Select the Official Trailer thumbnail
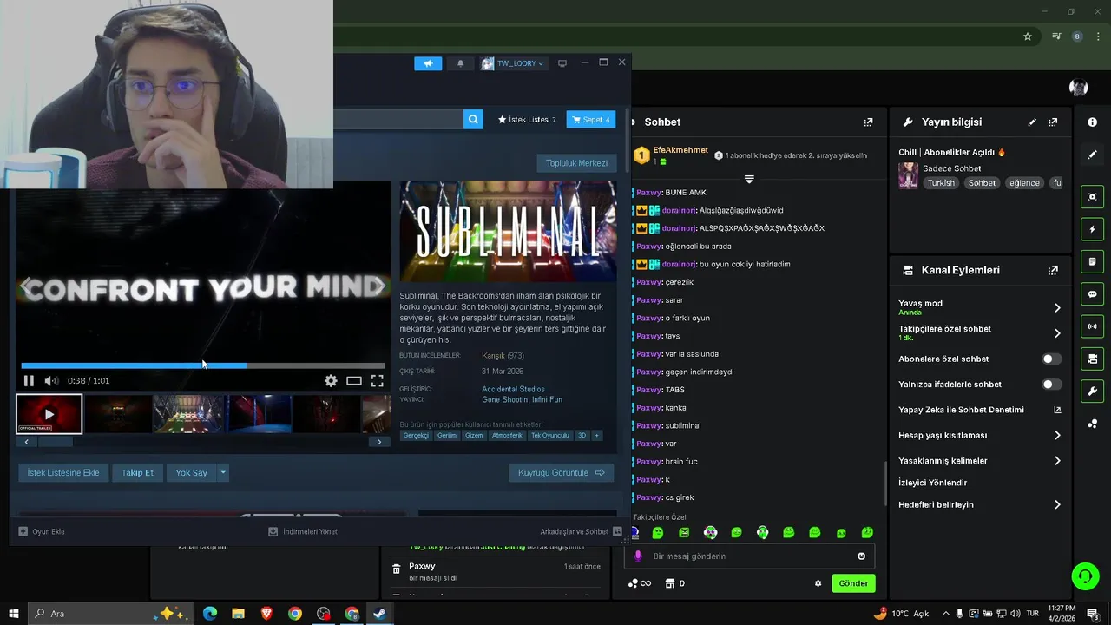 [x=49, y=414]
